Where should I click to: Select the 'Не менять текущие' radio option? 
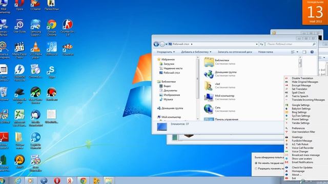256,163
